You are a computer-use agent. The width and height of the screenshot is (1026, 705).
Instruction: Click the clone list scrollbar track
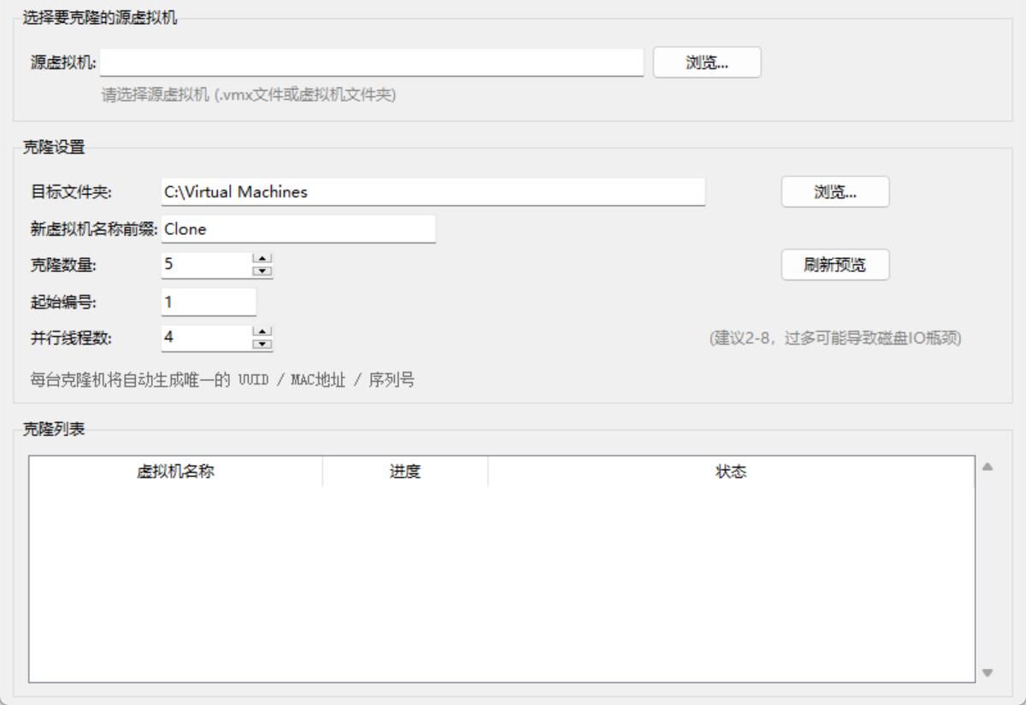(988, 569)
